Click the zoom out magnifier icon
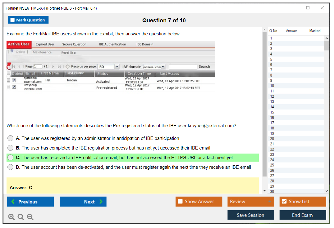 (x=30, y=217)
